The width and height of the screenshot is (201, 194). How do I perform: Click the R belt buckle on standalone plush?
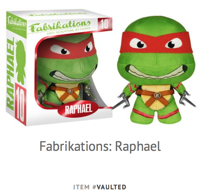(156, 95)
